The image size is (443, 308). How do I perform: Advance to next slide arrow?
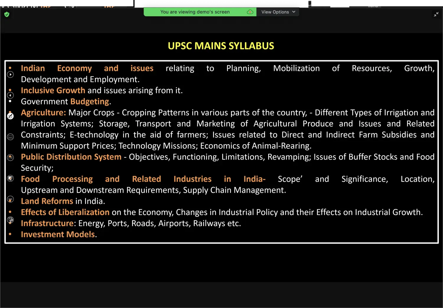(10, 74)
